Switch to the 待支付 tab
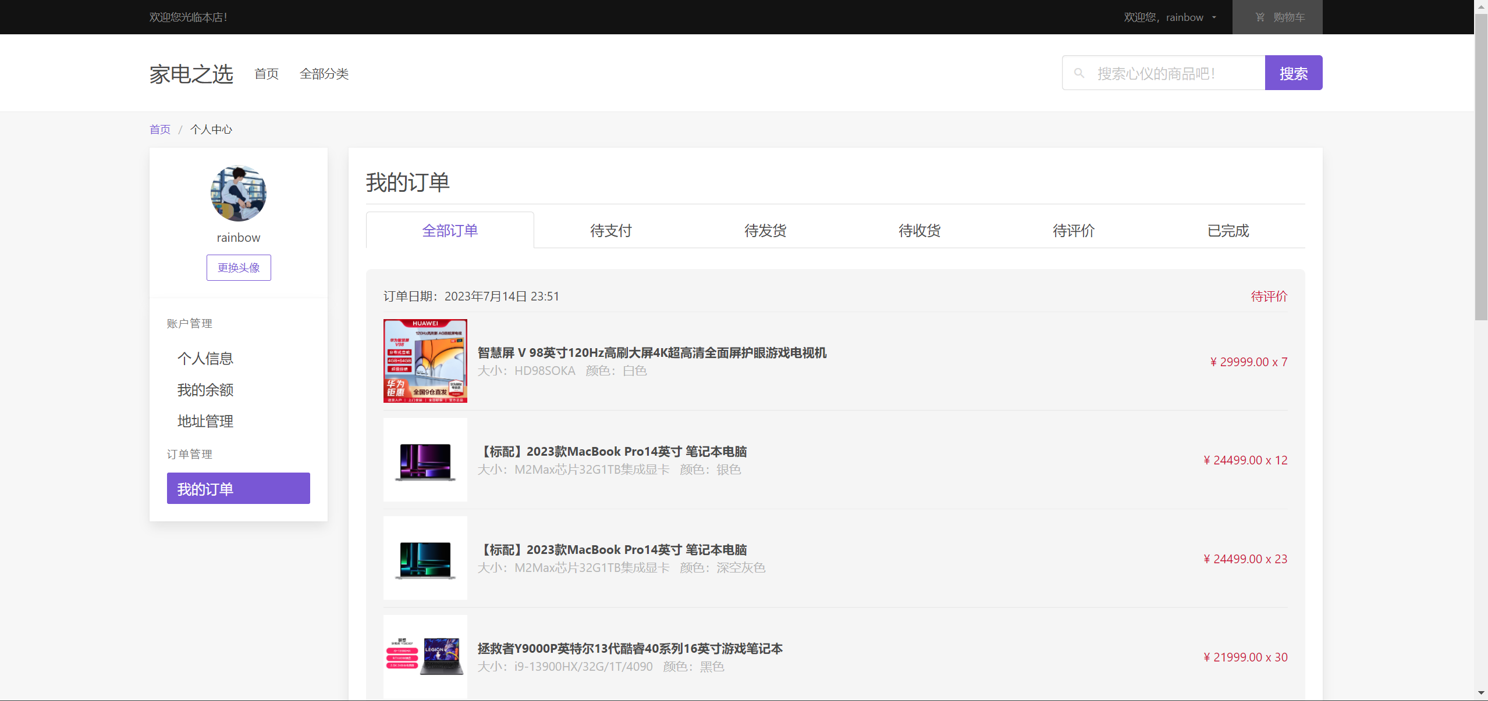The width and height of the screenshot is (1488, 701). coord(610,231)
